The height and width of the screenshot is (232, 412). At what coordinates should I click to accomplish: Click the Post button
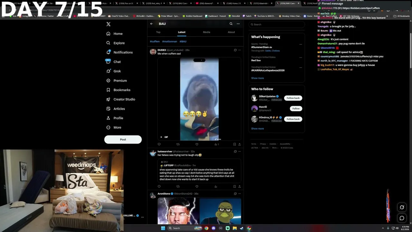[x=123, y=140]
